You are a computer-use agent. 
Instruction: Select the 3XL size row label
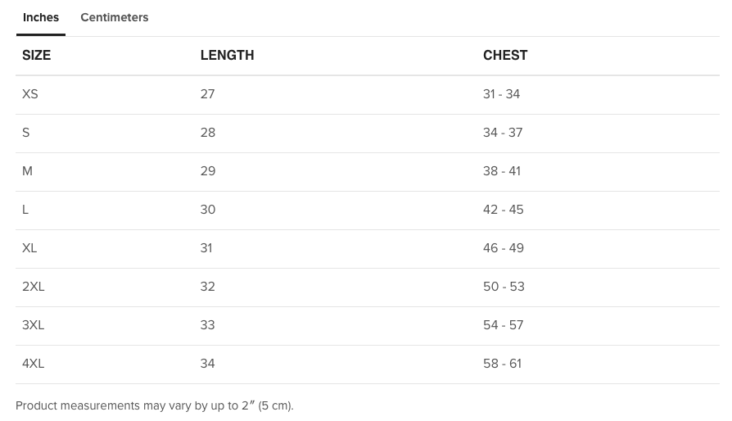[33, 325]
